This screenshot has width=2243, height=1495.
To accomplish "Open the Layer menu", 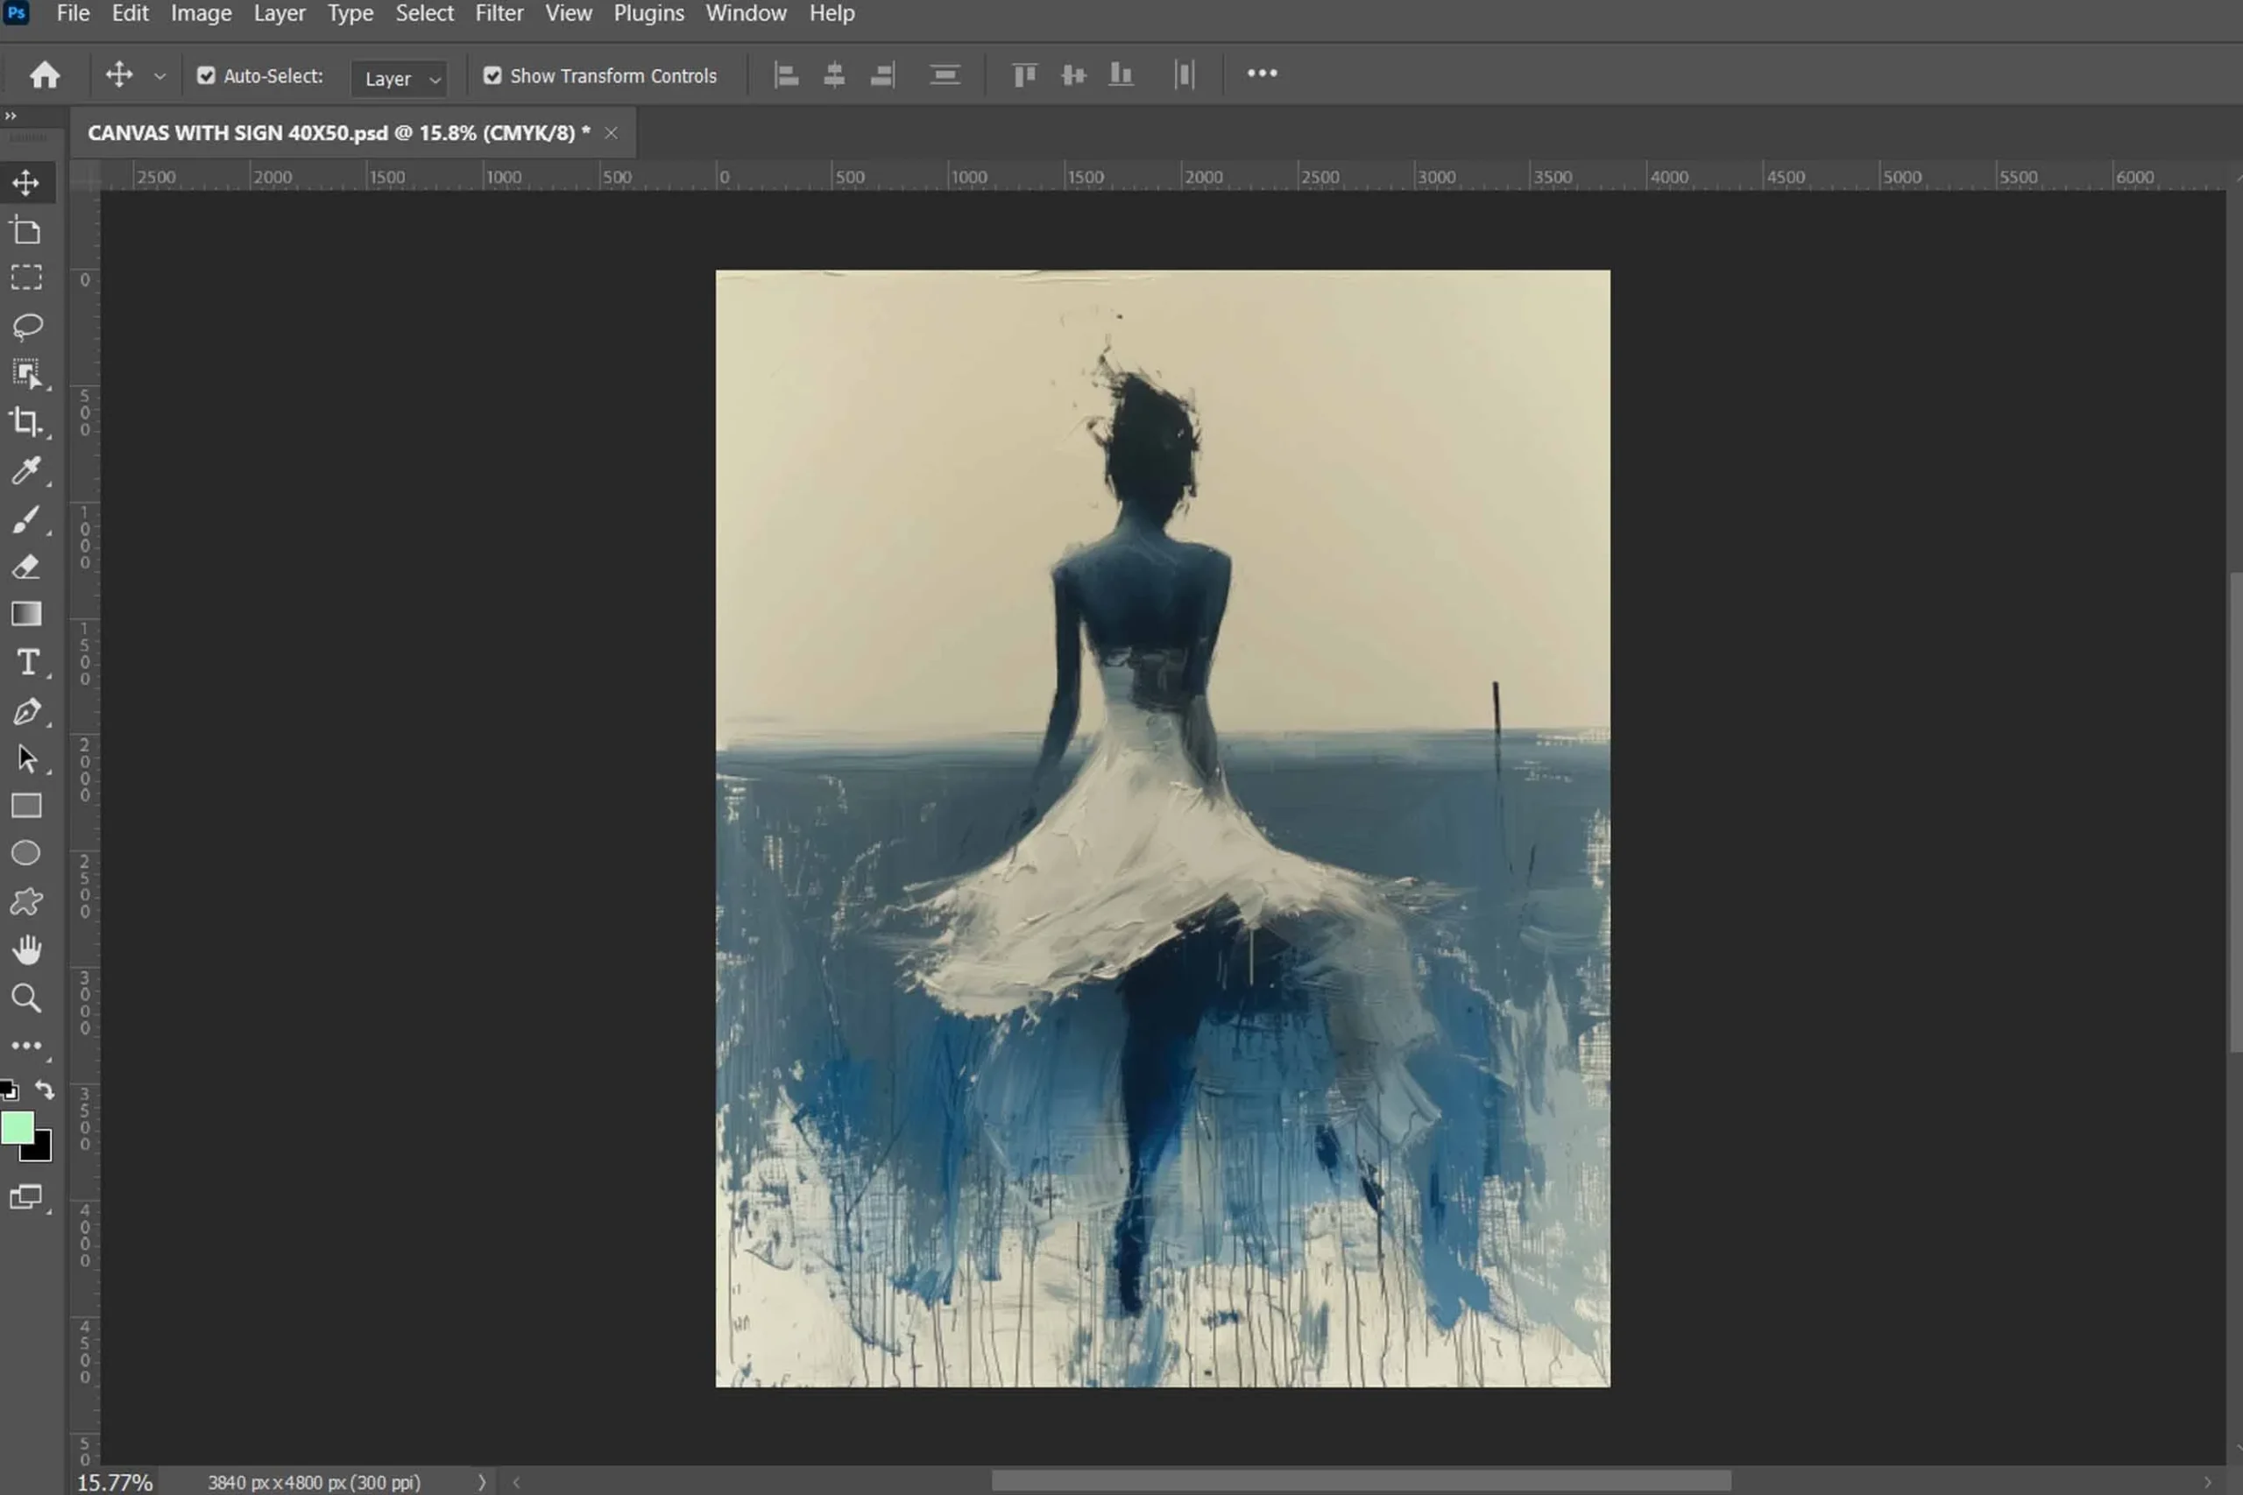I will coord(279,13).
